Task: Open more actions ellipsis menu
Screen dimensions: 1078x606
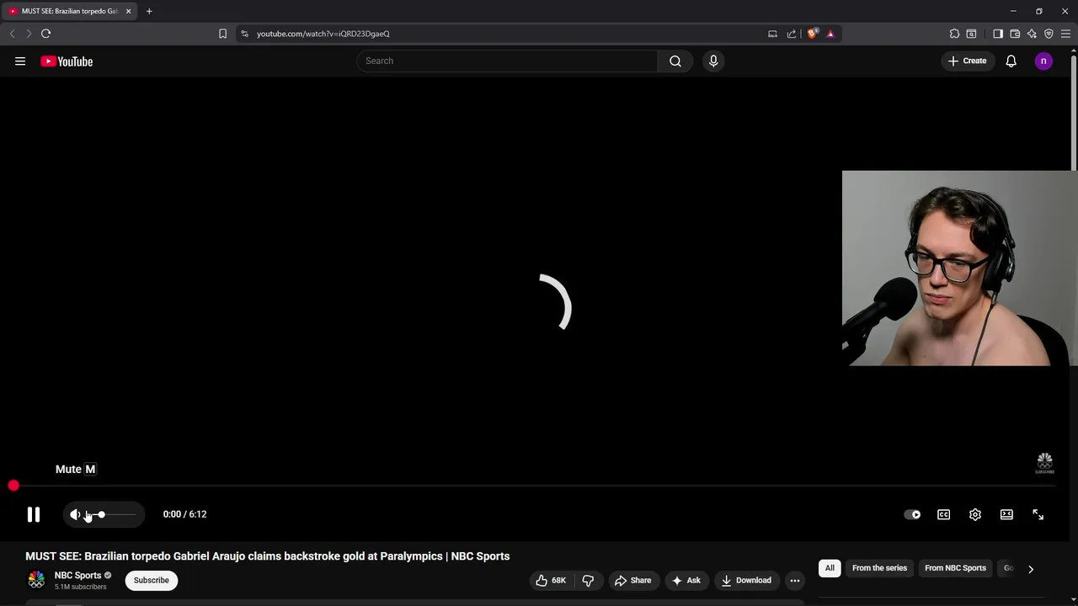Action: tap(795, 580)
